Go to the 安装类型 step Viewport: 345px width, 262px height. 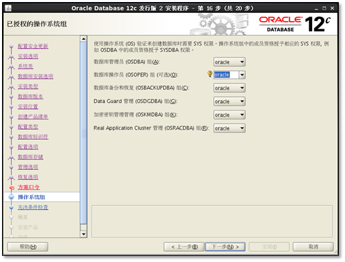coord(28,87)
